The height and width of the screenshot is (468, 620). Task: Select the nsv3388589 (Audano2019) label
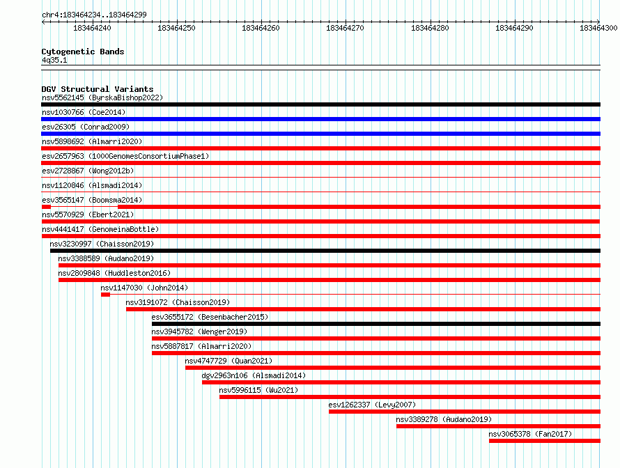click(x=106, y=258)
